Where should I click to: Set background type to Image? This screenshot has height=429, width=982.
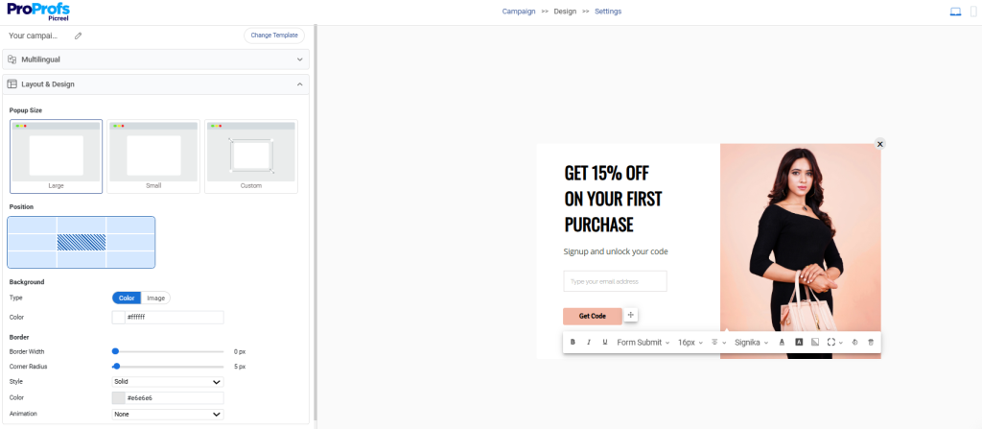[155, 298]
